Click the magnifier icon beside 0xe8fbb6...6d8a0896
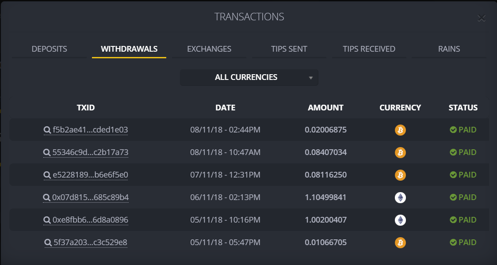Image resolution: width=497 pixels, height=265 pixels. (47, 220)
